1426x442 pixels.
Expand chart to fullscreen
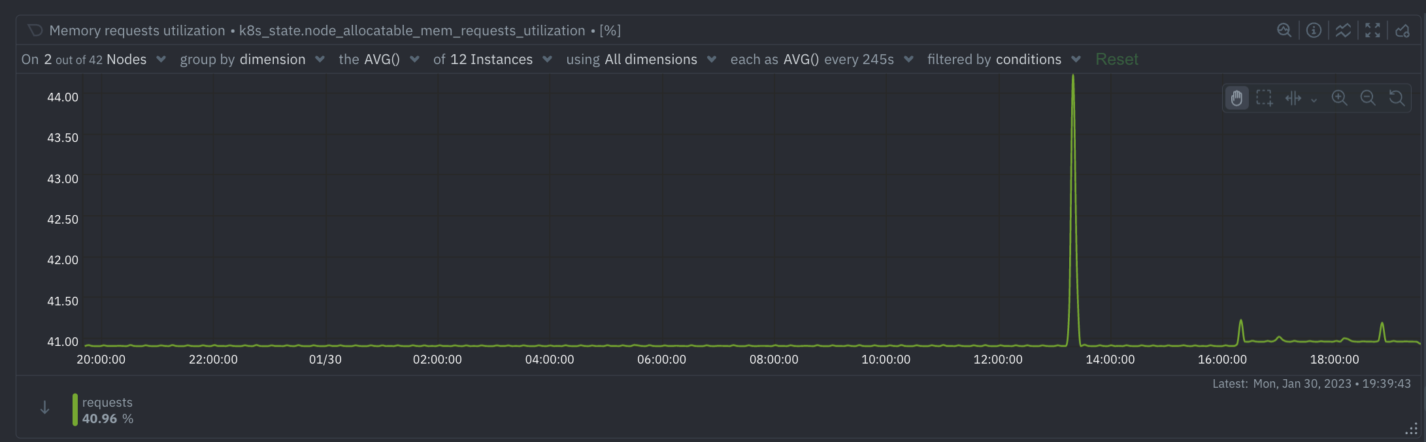(x=1372, y=30)
